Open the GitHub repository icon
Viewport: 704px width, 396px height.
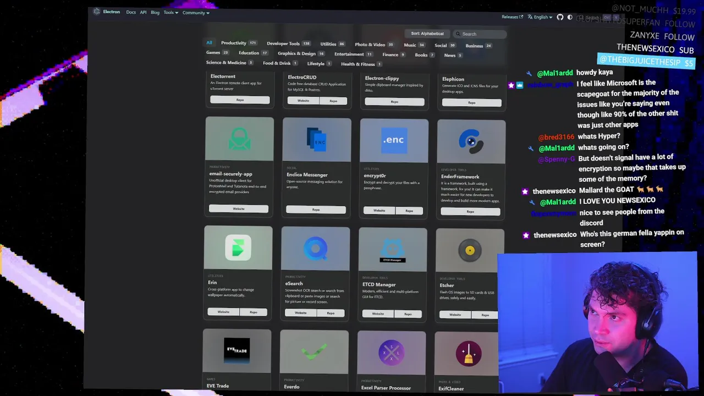(560, 17)
